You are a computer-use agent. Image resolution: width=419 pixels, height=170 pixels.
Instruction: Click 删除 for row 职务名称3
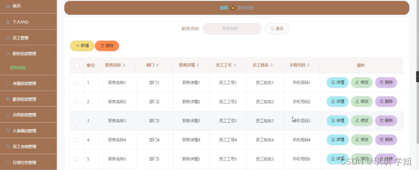[386, 120]
